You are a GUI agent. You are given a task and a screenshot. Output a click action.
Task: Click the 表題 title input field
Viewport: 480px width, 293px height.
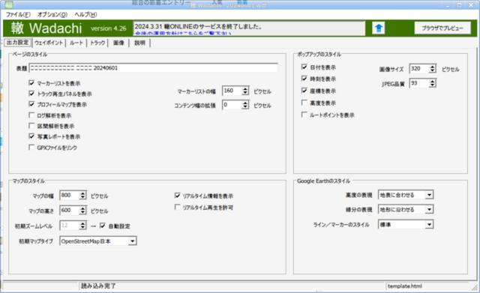point(153,68)
